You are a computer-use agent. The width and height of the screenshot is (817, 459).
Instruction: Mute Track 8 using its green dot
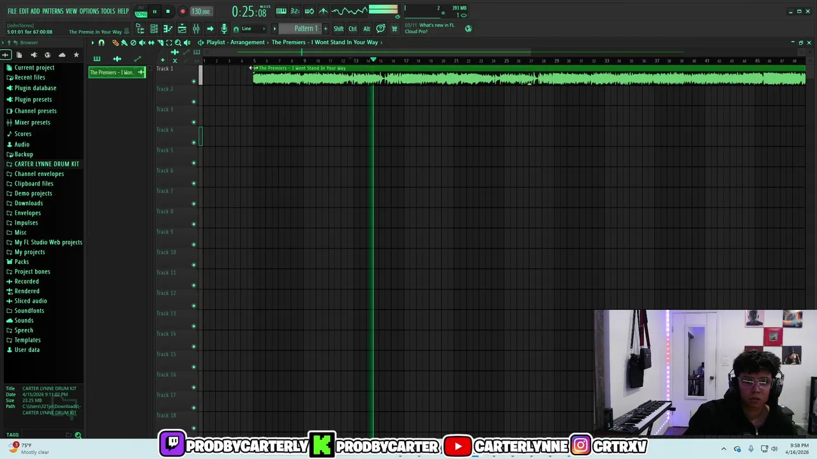pos(194,224)
